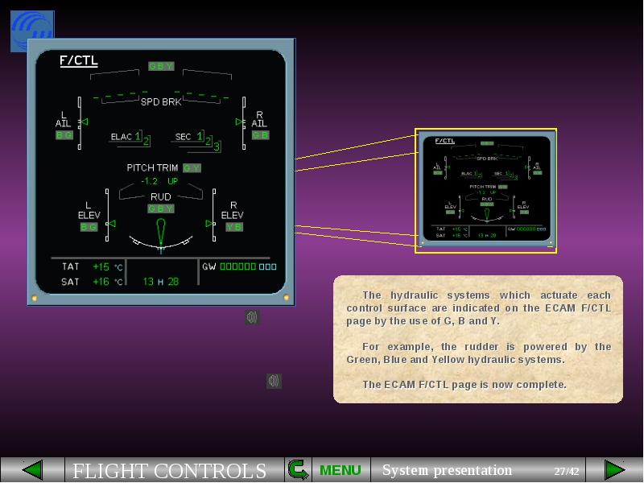
Task: Play the upper speaker audio icon
Action: coord(252,317)
